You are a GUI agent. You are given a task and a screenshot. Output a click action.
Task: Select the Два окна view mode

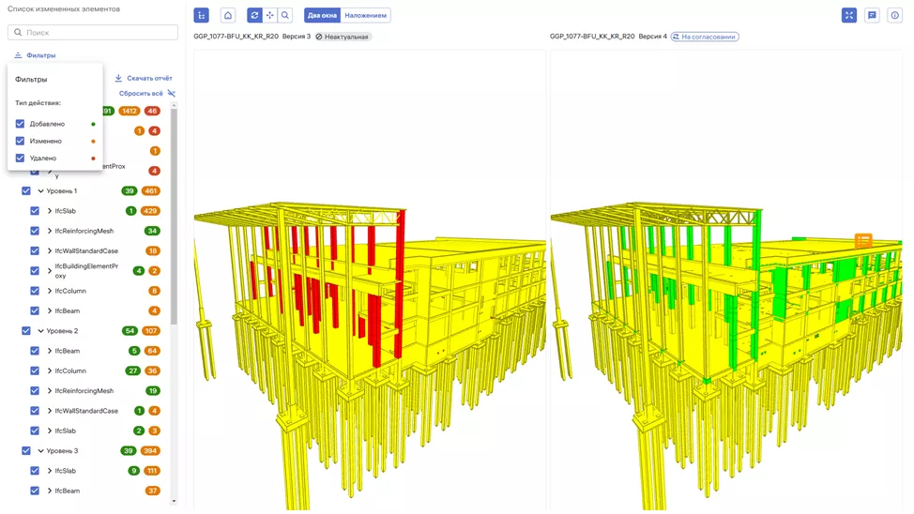coord(322,15)
